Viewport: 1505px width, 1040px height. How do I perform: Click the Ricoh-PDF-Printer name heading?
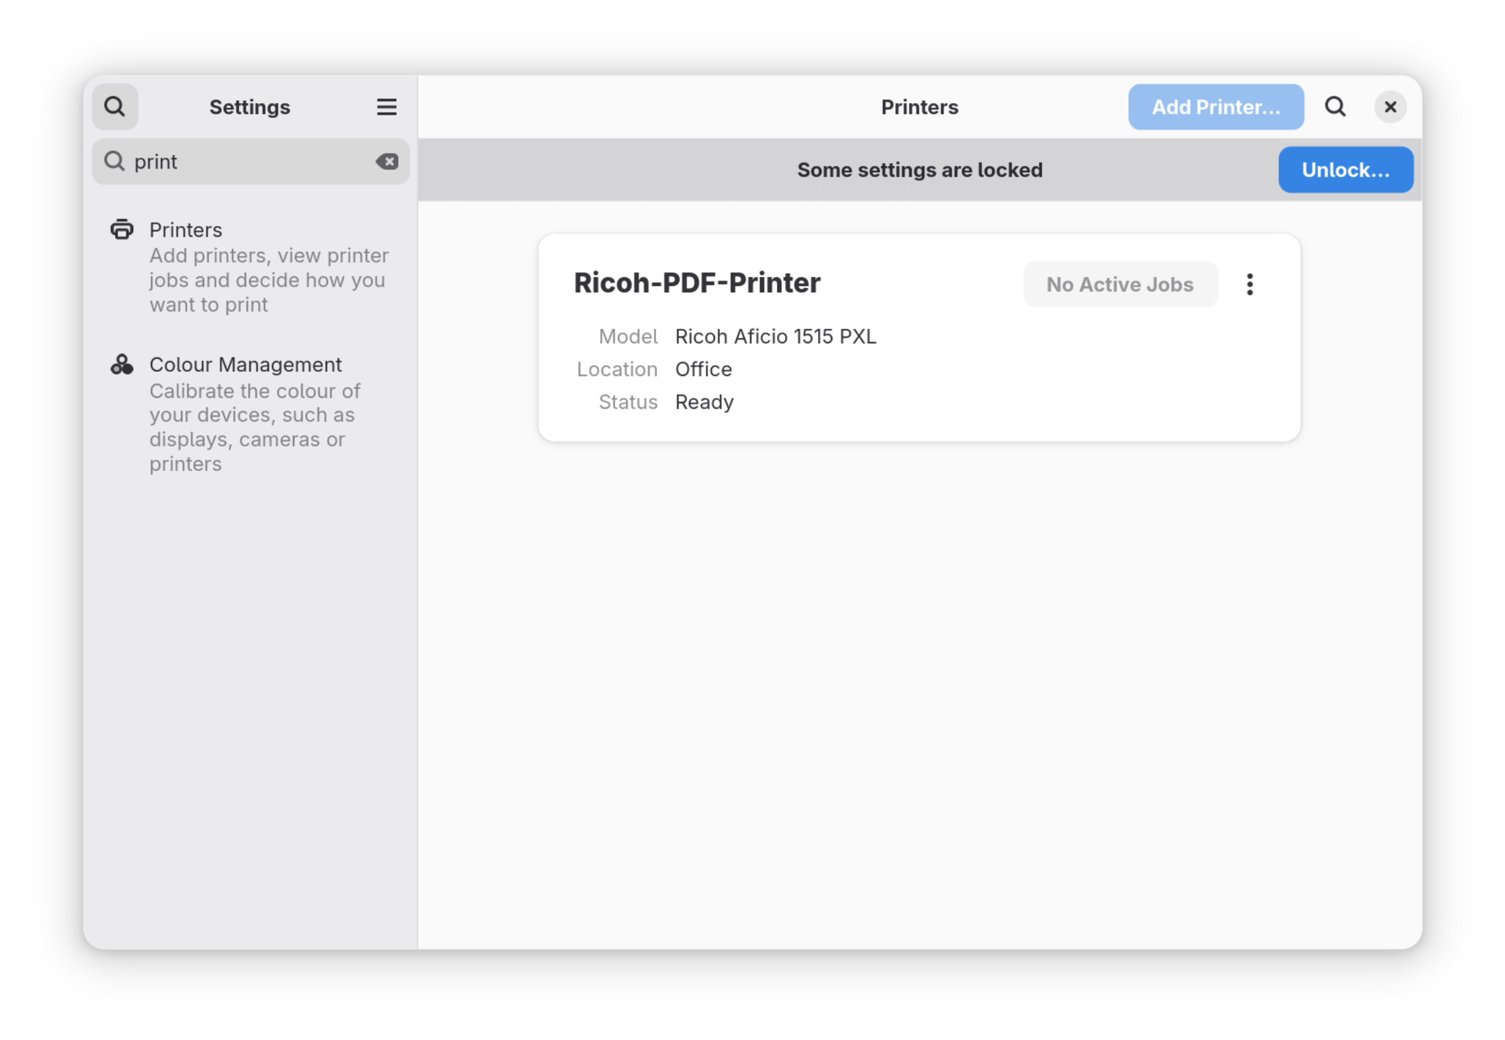697,283
